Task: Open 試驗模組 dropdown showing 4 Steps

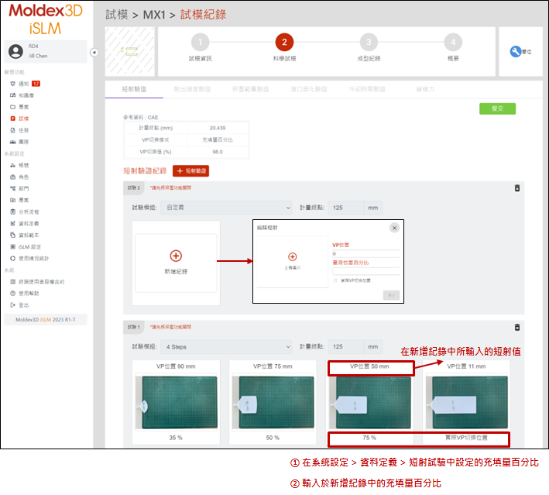Action: click(x=226, y=347)
